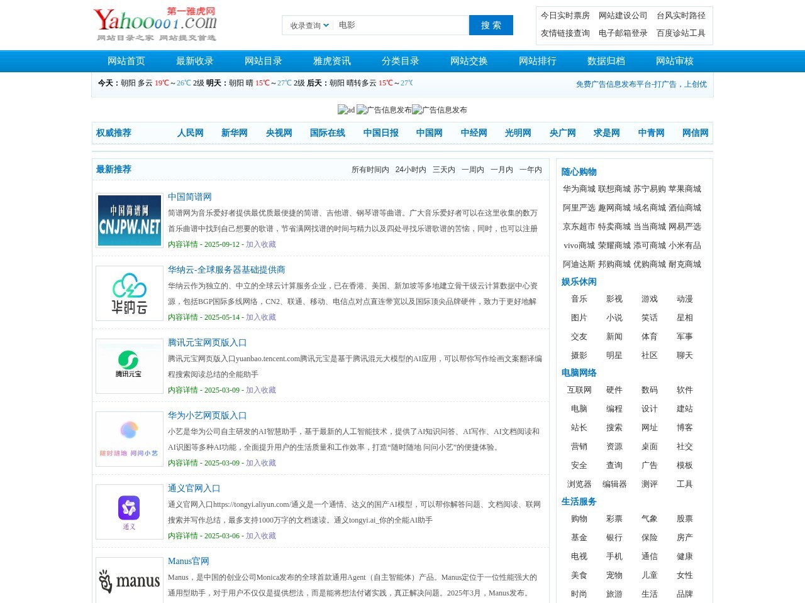Open 苹果商城 in the 随心购物 section
This screenshot has width=805, height=603.
685,189
